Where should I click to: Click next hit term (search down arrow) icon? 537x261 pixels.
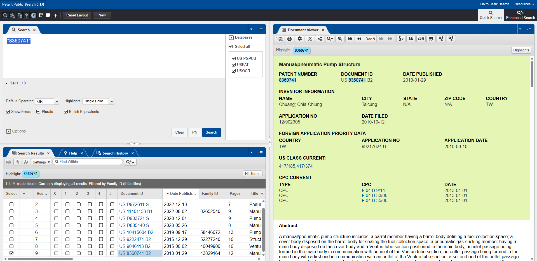[x=451, y=39]
